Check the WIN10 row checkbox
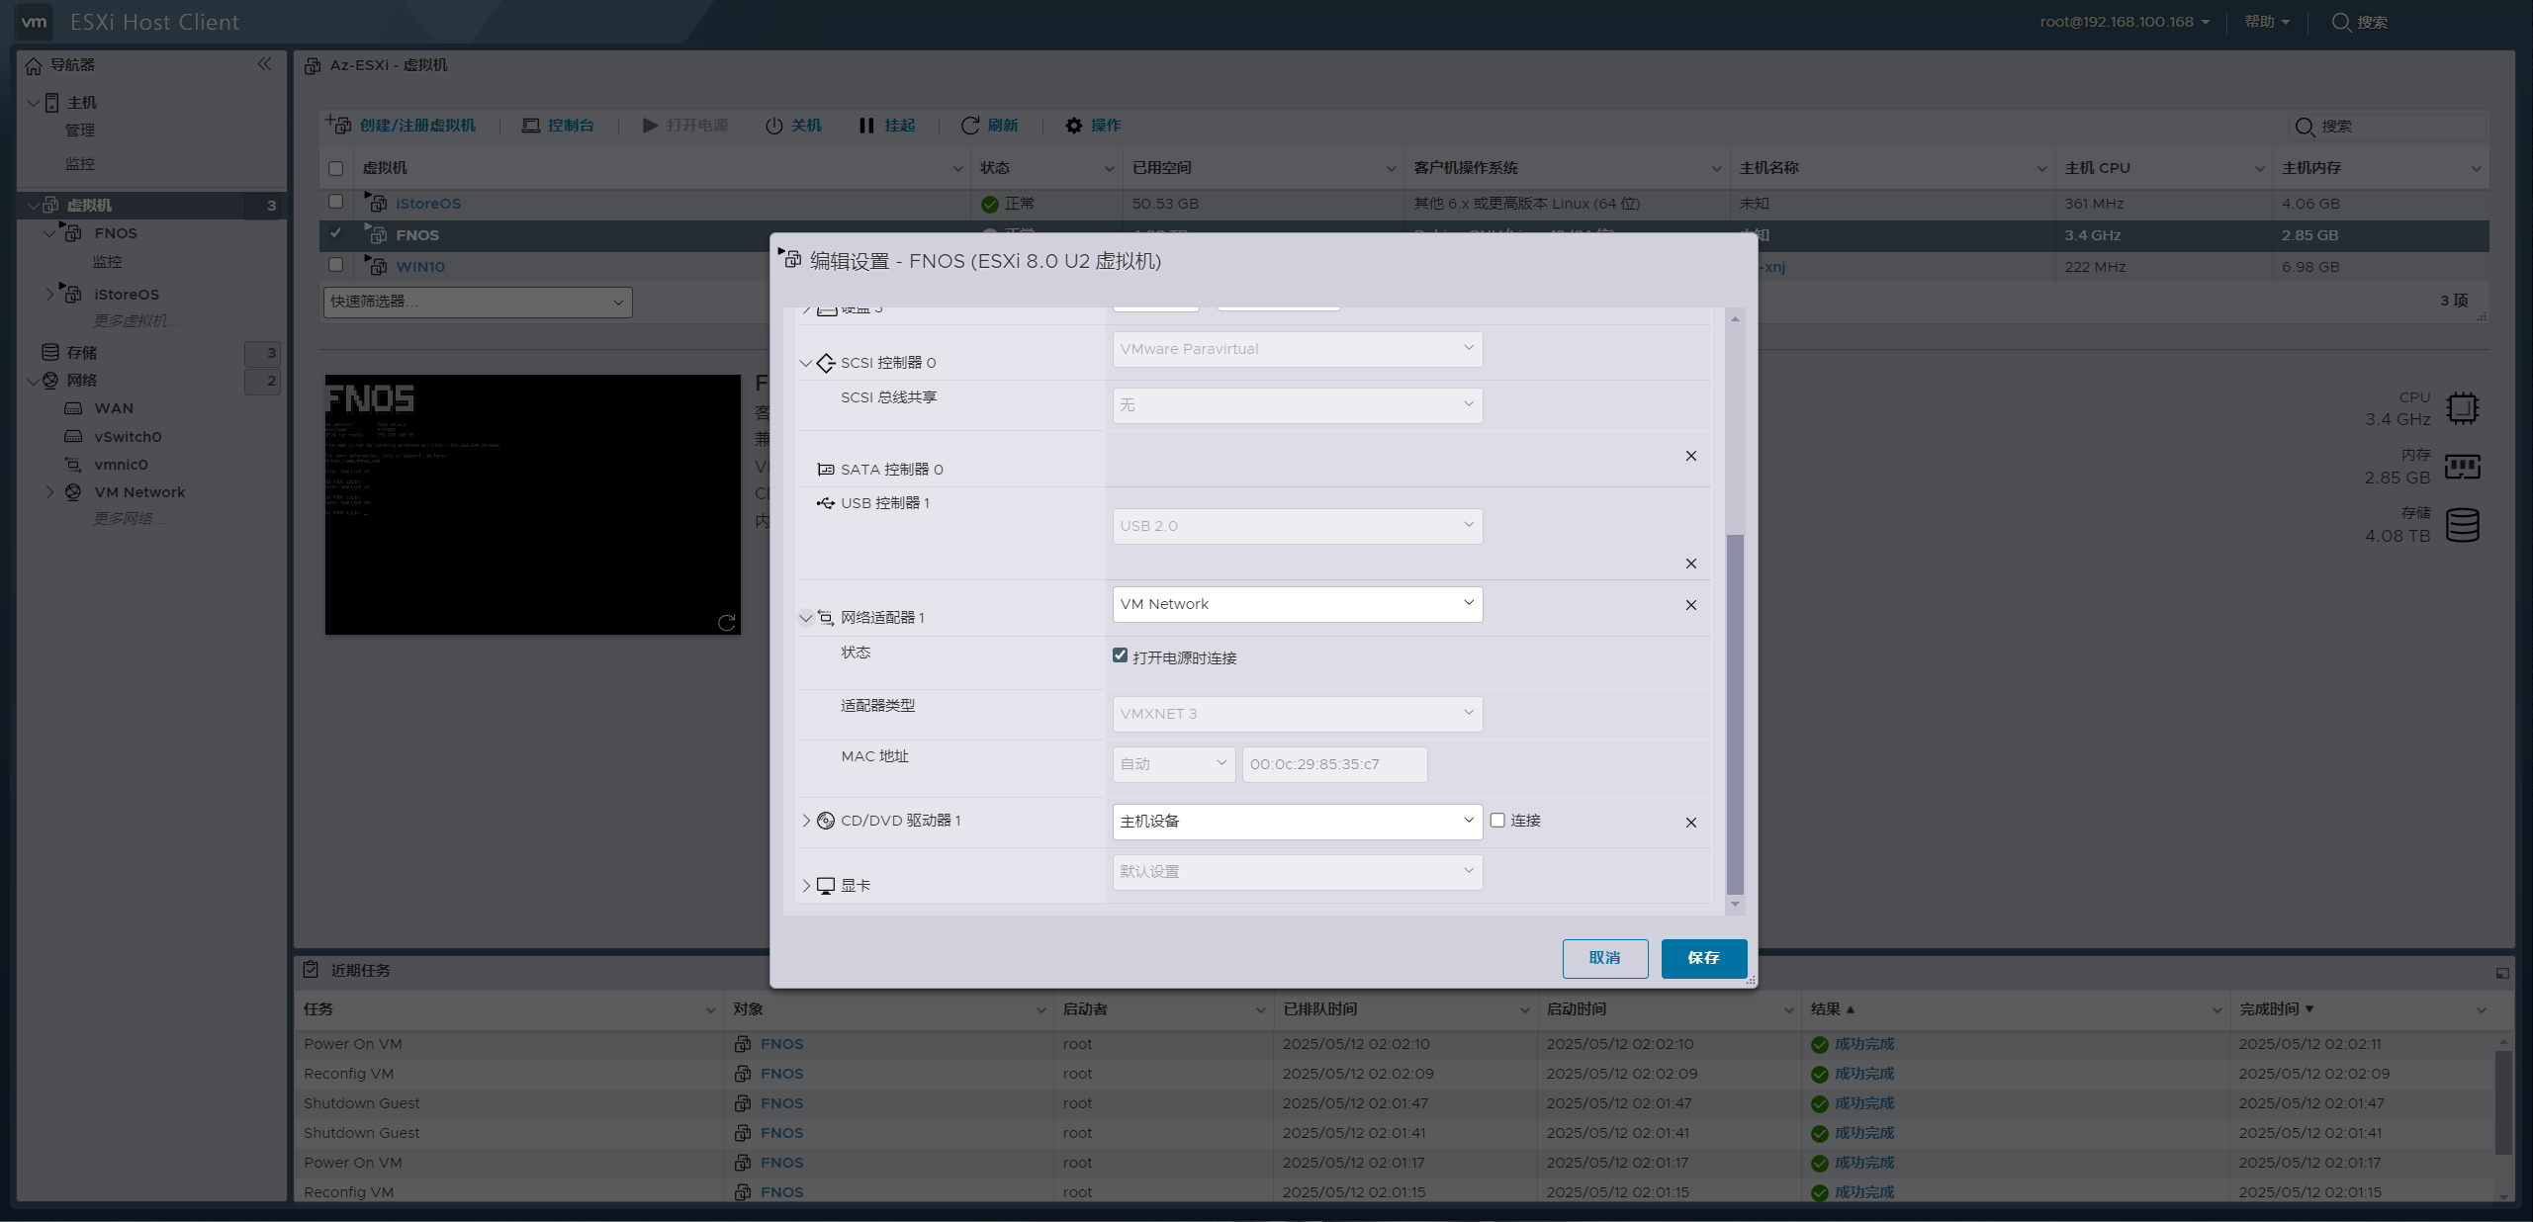Screen dimensions: 2533x1222 tap(336, 265)
